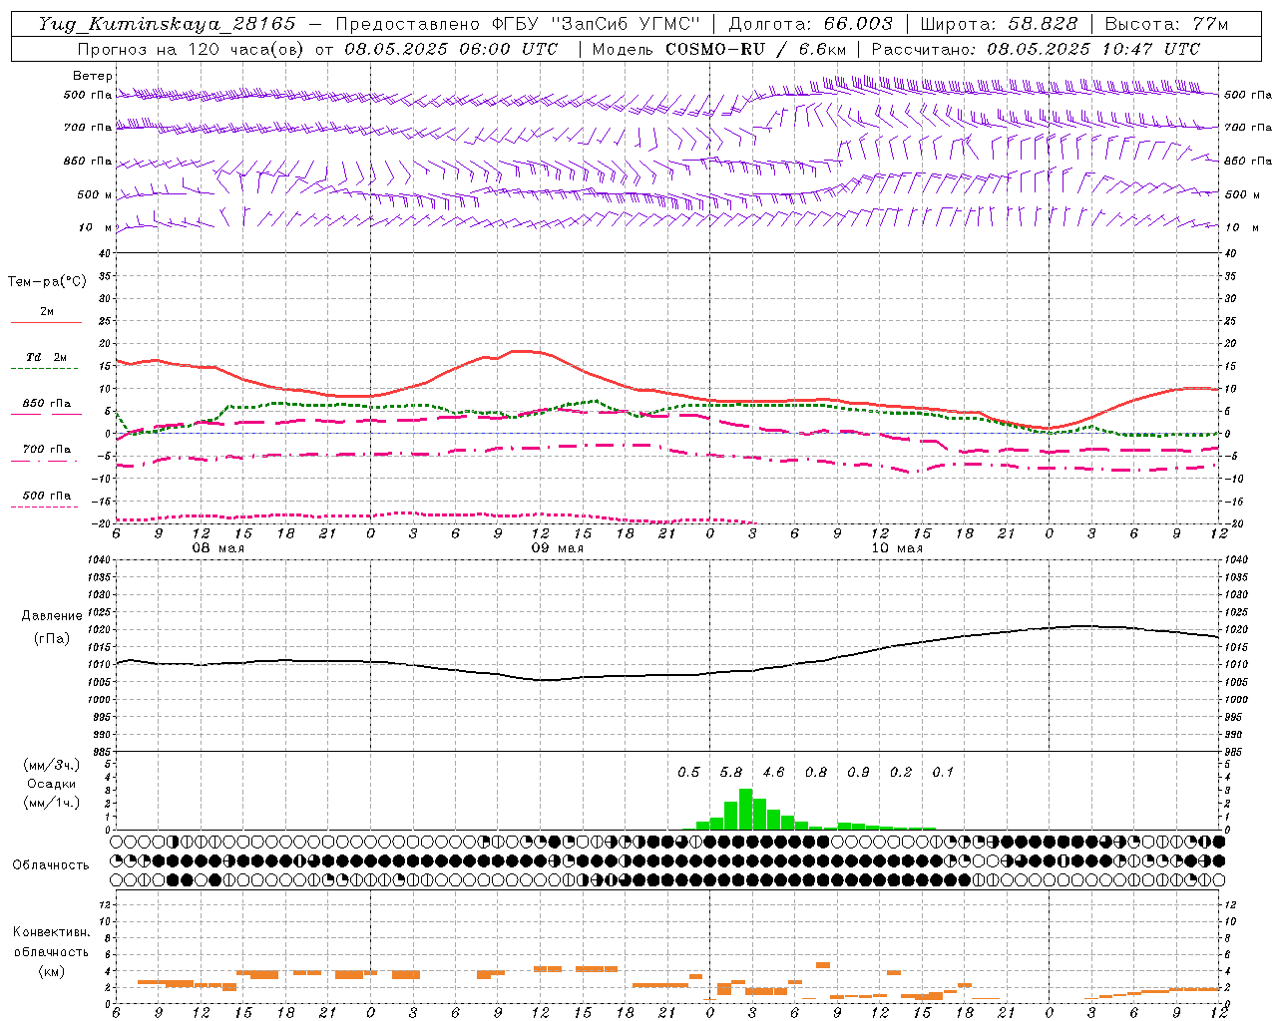Click the Тем-ра(°C) axis title
1277x1021 pixels.
click(x=47, y=282)
